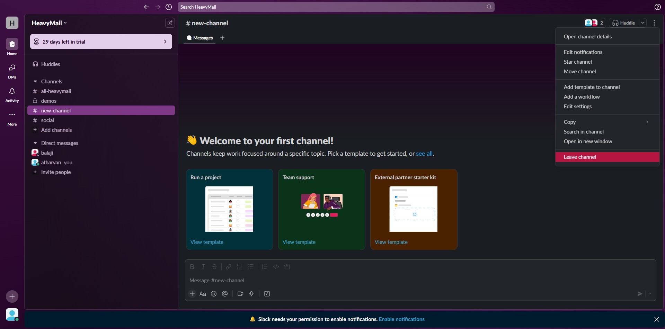Go back using the left arrow icon
The image size is (665, 329).
click(x=147, y=7)
